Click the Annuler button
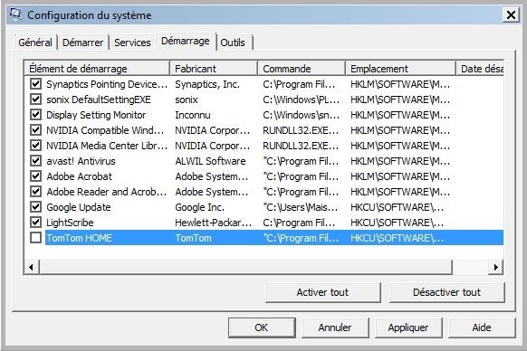Screen dimensions: 527x351 pyautogui.click(x=335, y=327)
